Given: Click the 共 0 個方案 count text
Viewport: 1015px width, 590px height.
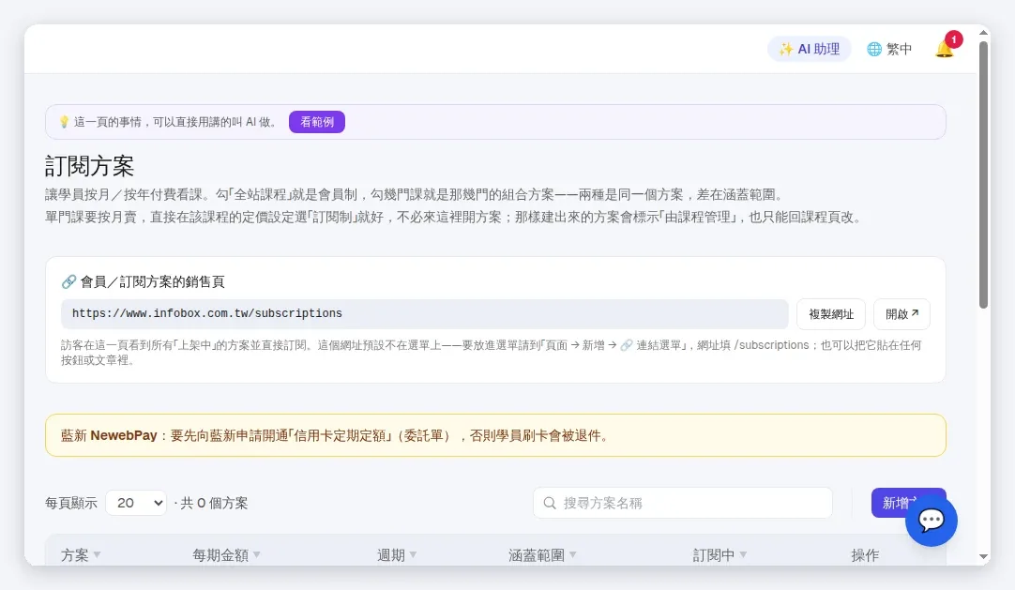Looking at the screenshot, I should point(214,503).
